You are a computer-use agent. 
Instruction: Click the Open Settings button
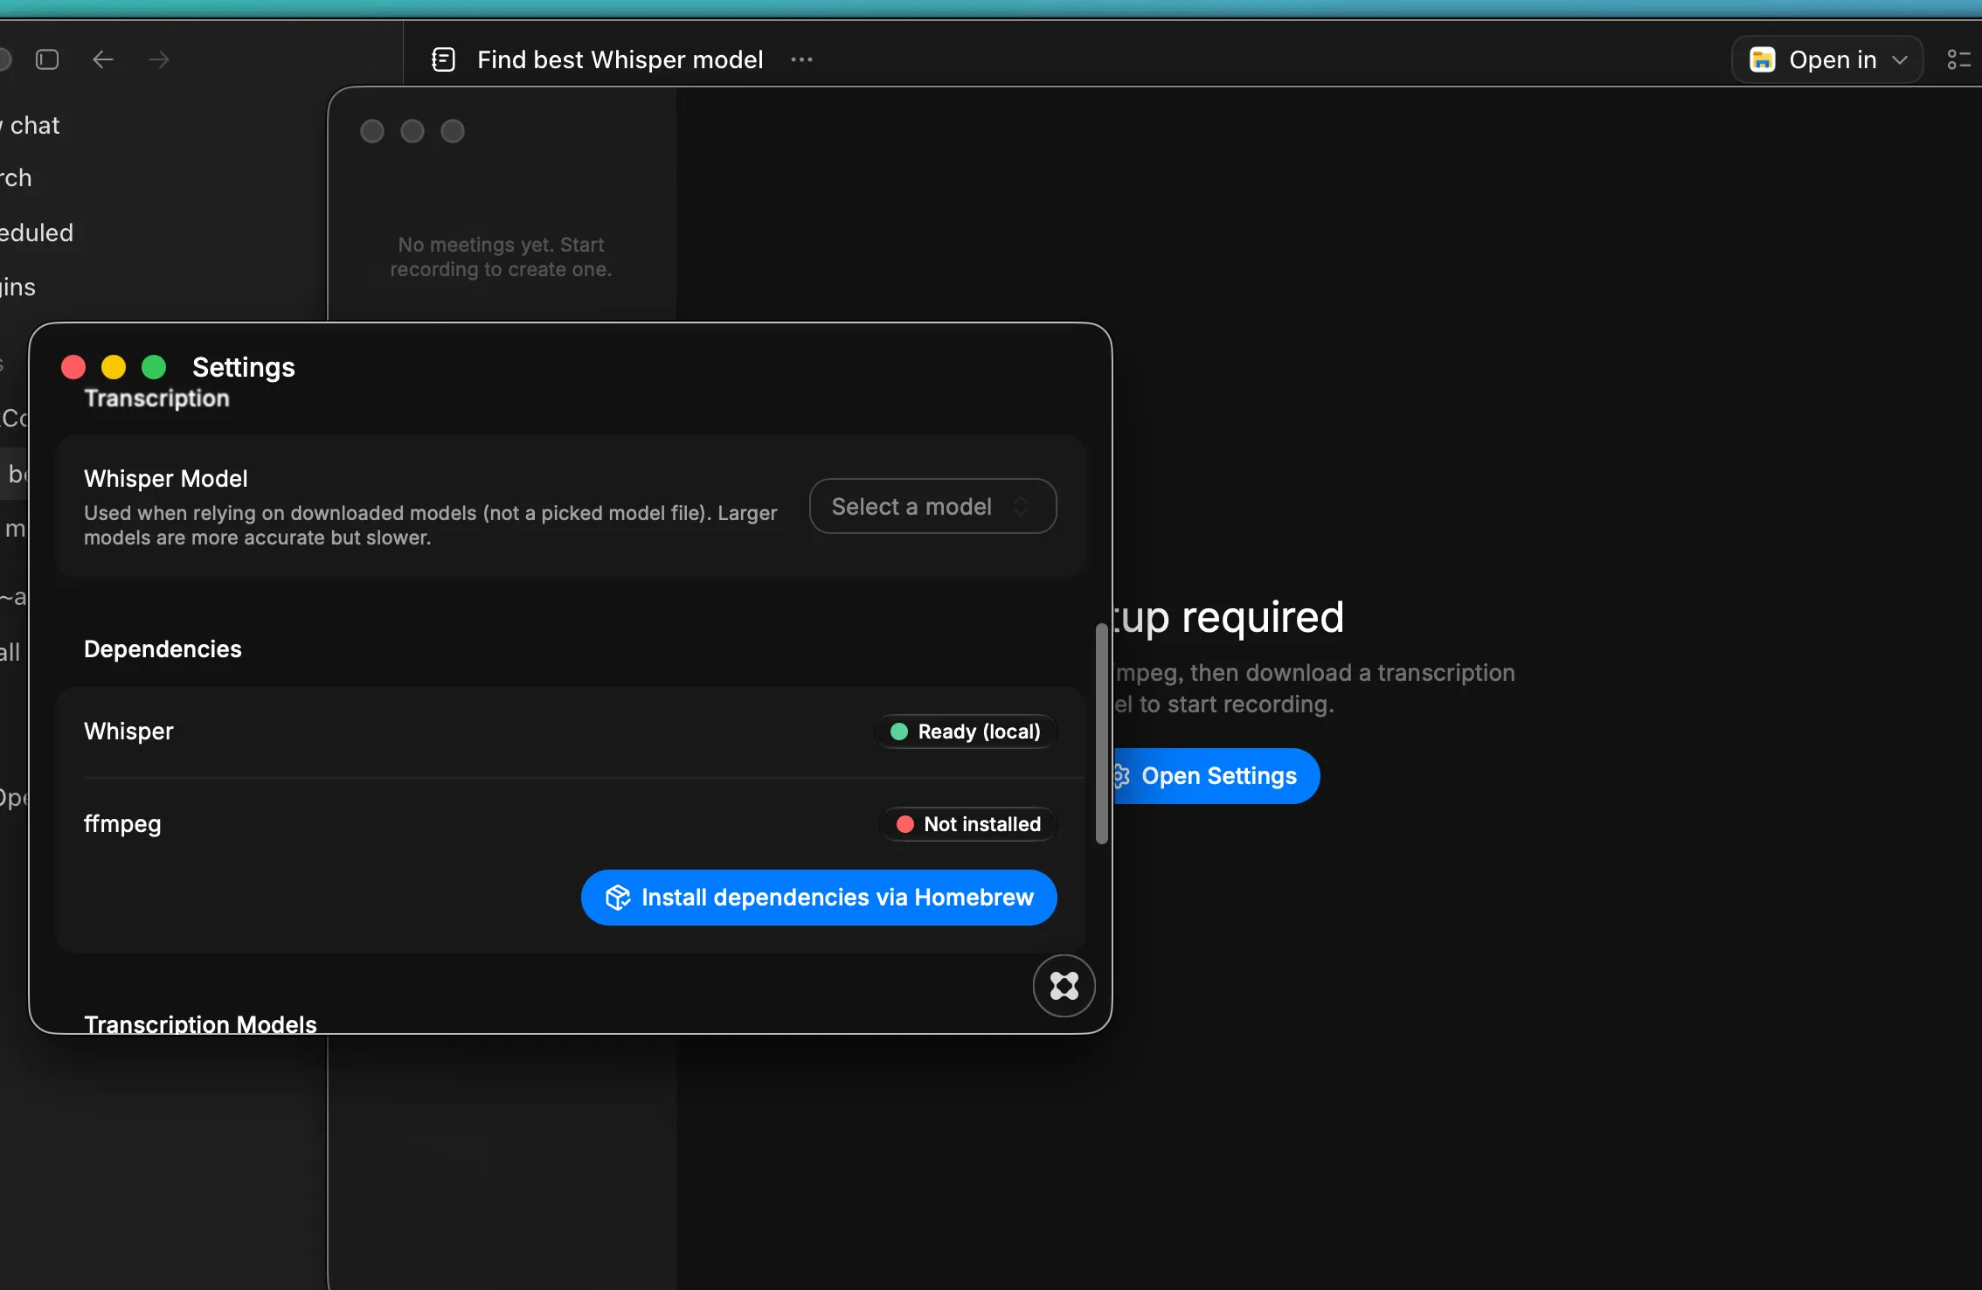[x=1215, y=776]
